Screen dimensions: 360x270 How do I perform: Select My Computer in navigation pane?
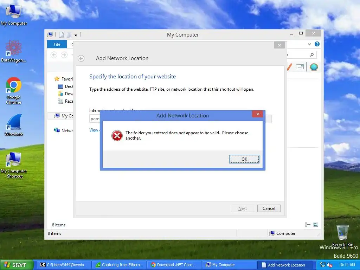click(64, 116)
